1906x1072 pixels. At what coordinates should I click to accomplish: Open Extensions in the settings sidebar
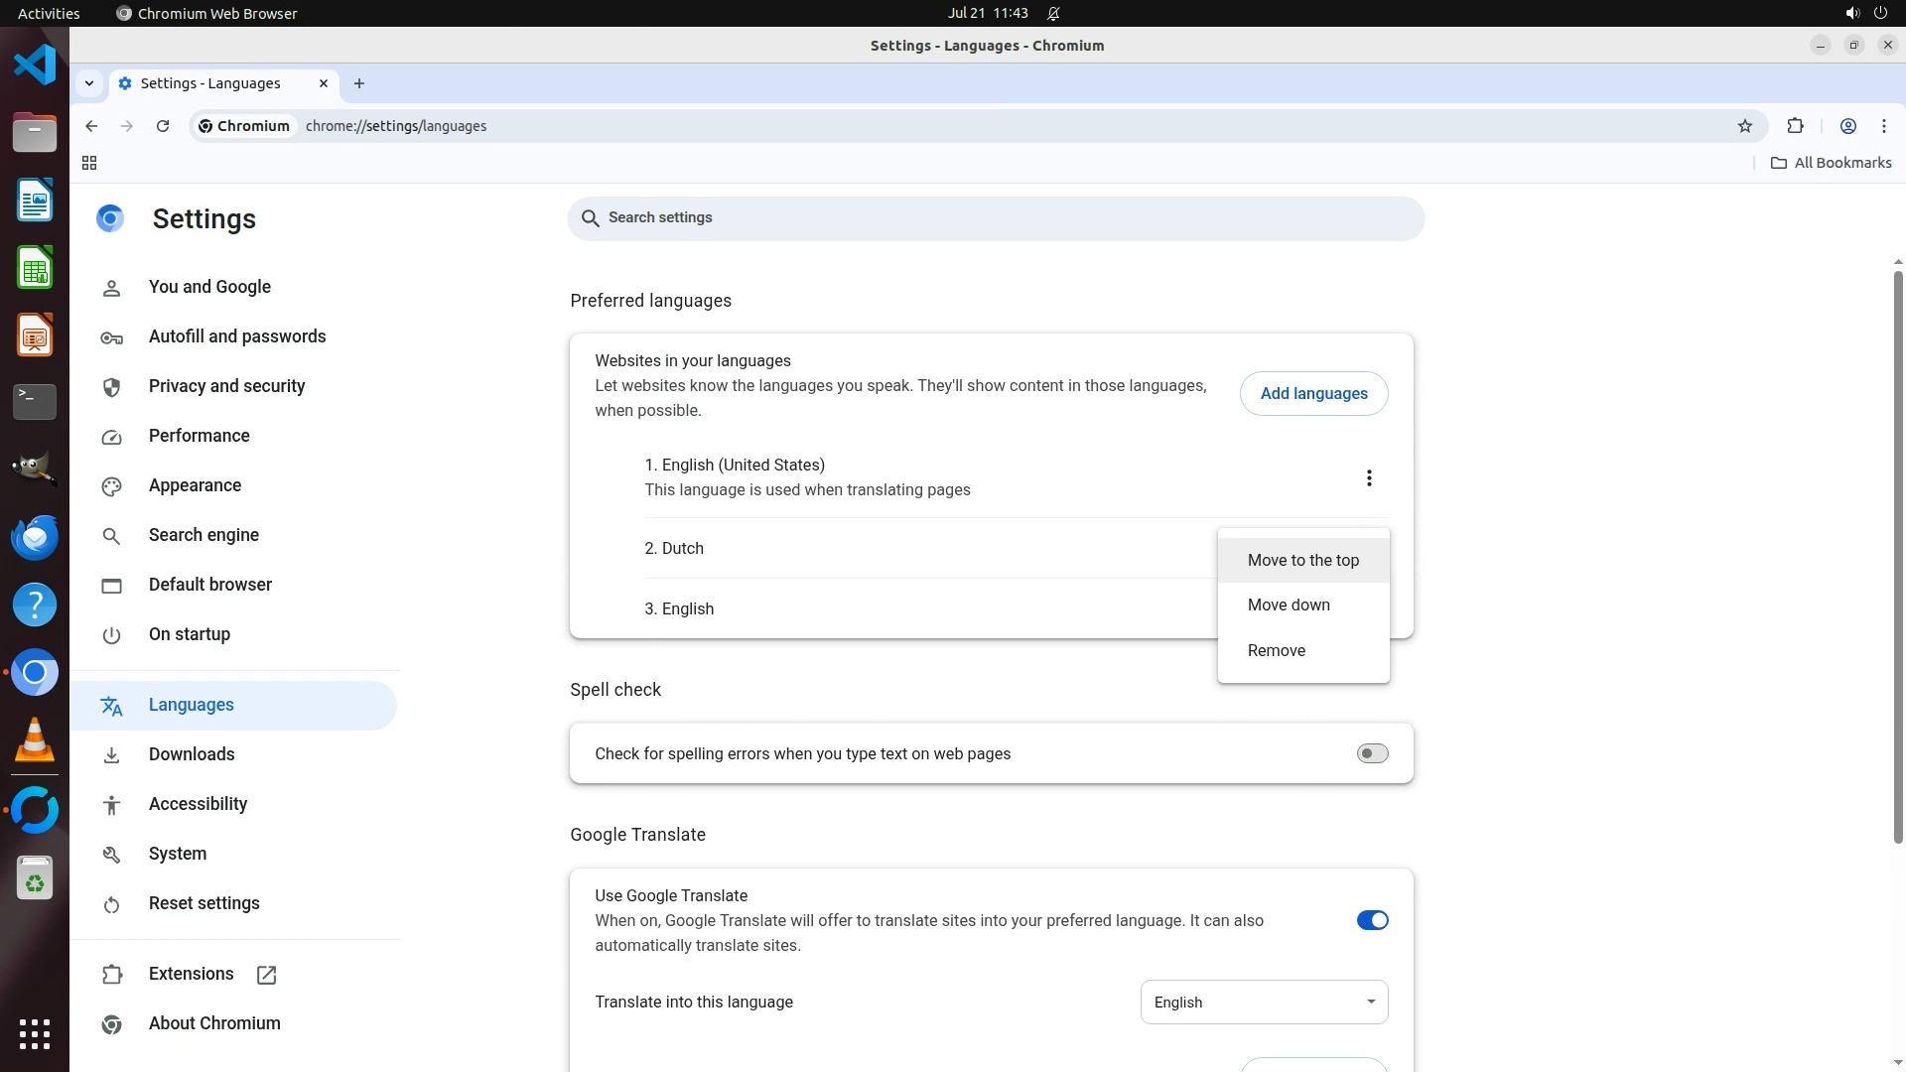pos(192,974)
